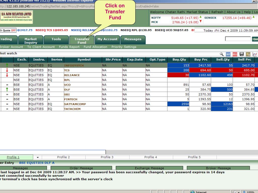Show the Exchange Message panel

149,168
